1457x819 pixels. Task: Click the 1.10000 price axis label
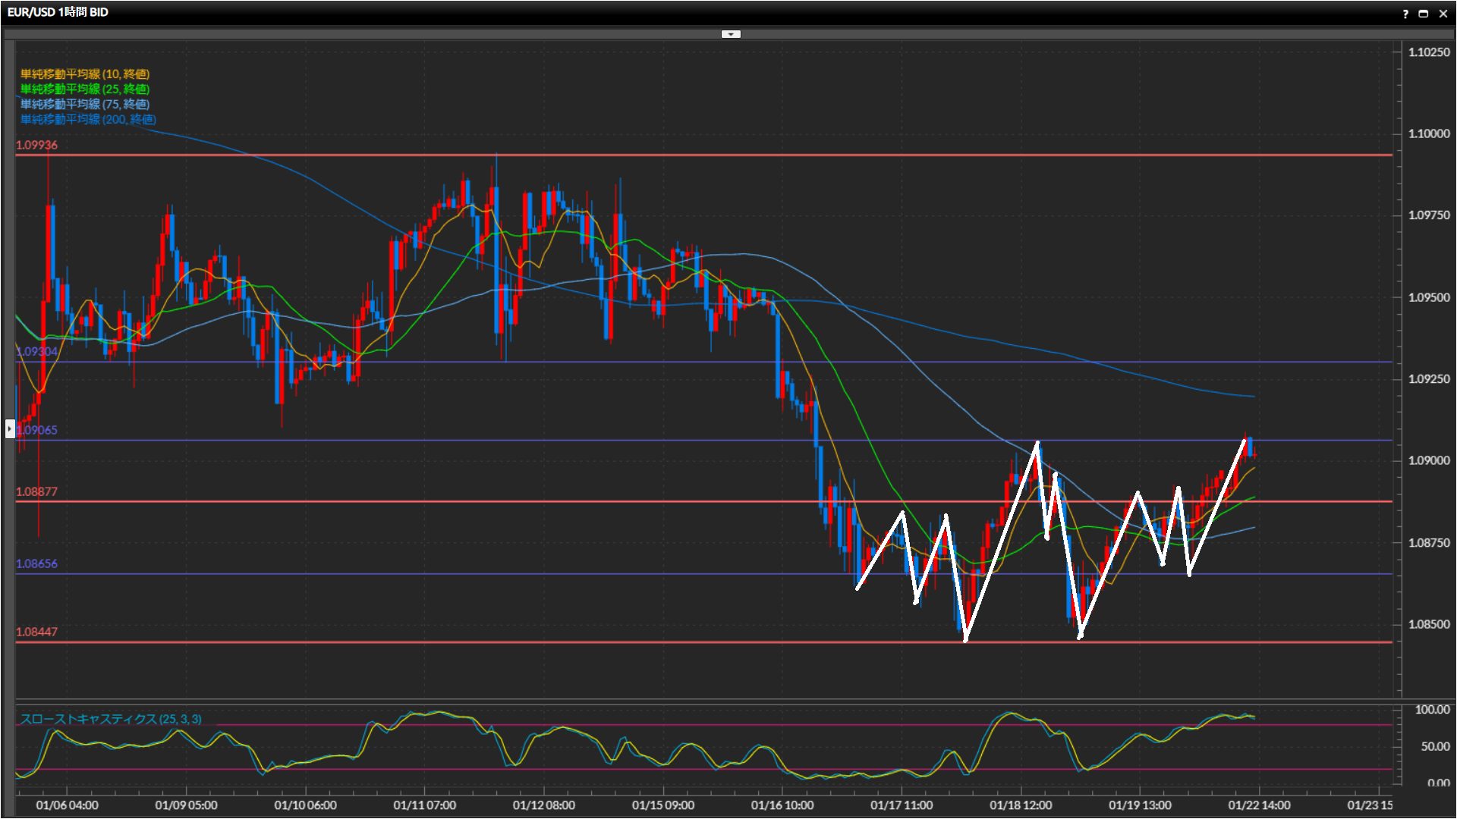pos(1429,133)
